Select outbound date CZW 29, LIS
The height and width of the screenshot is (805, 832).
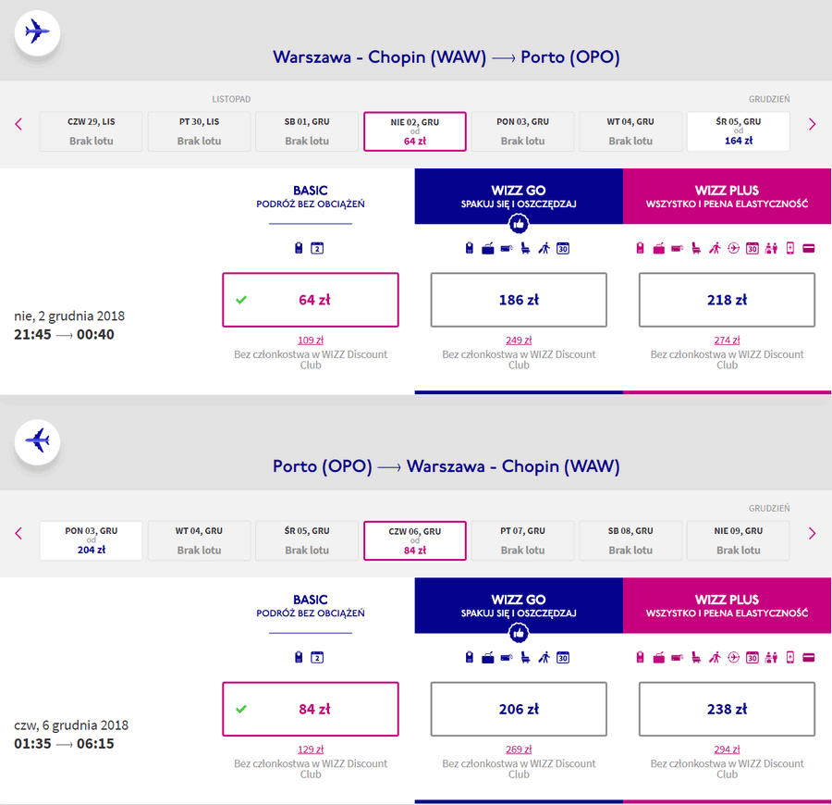[92, 131]
